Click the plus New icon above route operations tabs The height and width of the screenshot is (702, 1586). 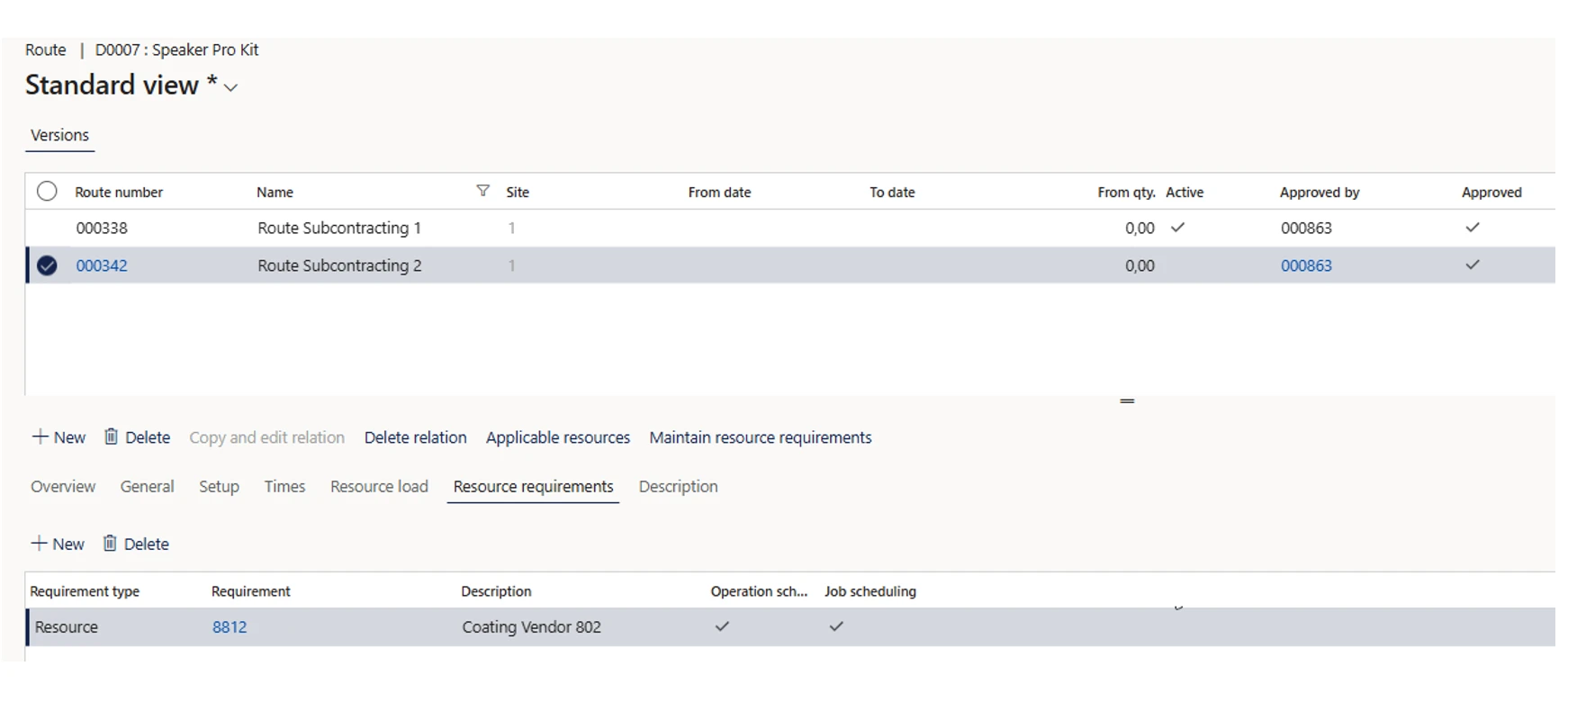coord(41,437)
